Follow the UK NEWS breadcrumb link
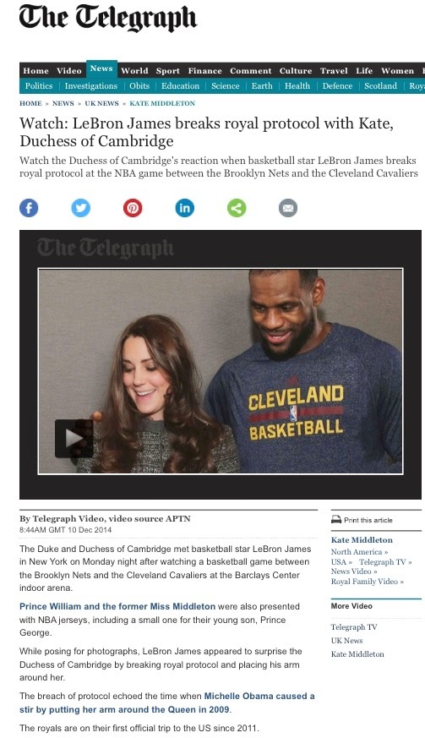Screen dimensions: 425x738 click(x=101, y=103)
